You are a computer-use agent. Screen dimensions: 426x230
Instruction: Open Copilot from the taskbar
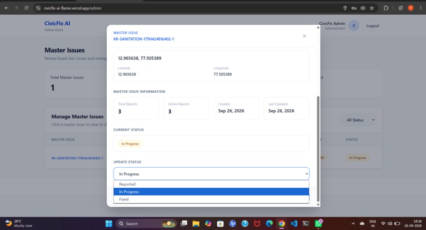click(x=208, y=224)
